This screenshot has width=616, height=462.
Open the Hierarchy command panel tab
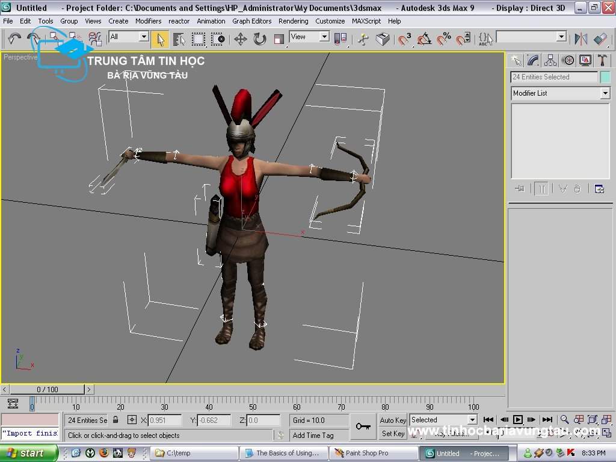pyautogui.click(x=550, y=60)
